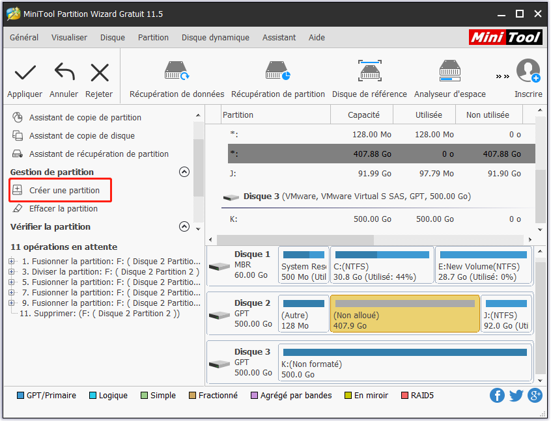Expand pending operation 7 Fusionner
The height and width of the screenshot is (421, 551).
pyautogui.click(x=12, y=293)
